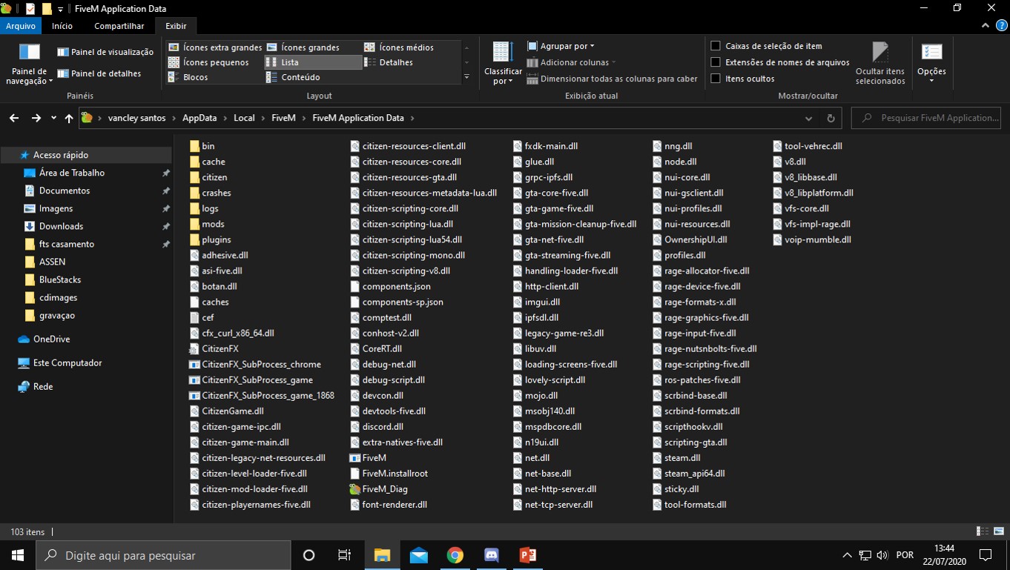Select the CitizenFX application file
1010x570 pixels.
click(x=214, y=348)
